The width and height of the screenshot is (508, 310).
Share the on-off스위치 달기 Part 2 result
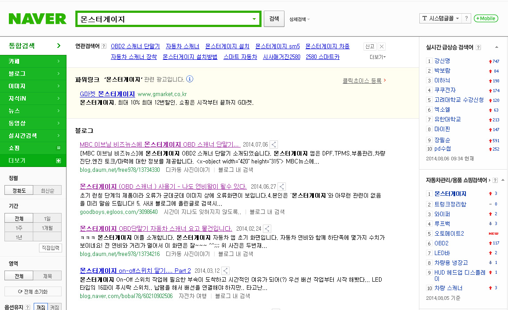click(x=226, y=271)
